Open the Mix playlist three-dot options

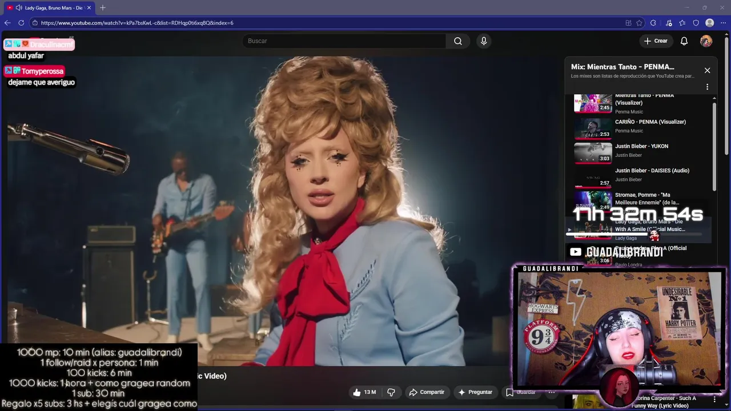click(707, 87)
